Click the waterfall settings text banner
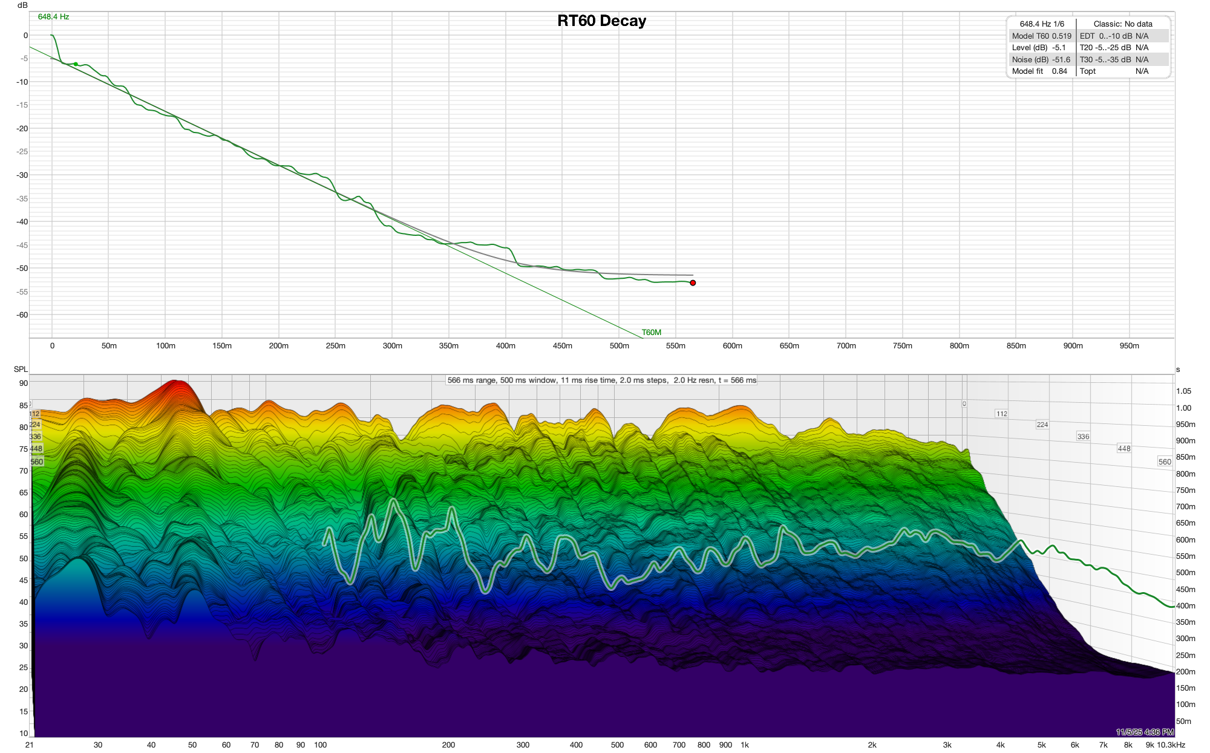1210x753 pixels. [x=601, y=380]
